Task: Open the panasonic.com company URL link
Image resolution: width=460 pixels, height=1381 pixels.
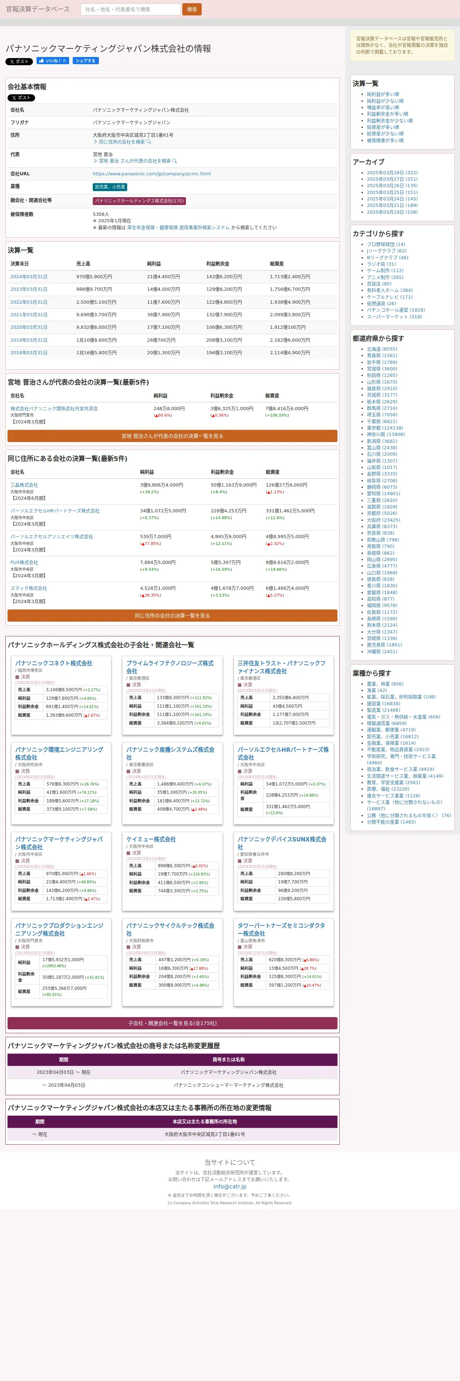Action: (x=152, y=174)
